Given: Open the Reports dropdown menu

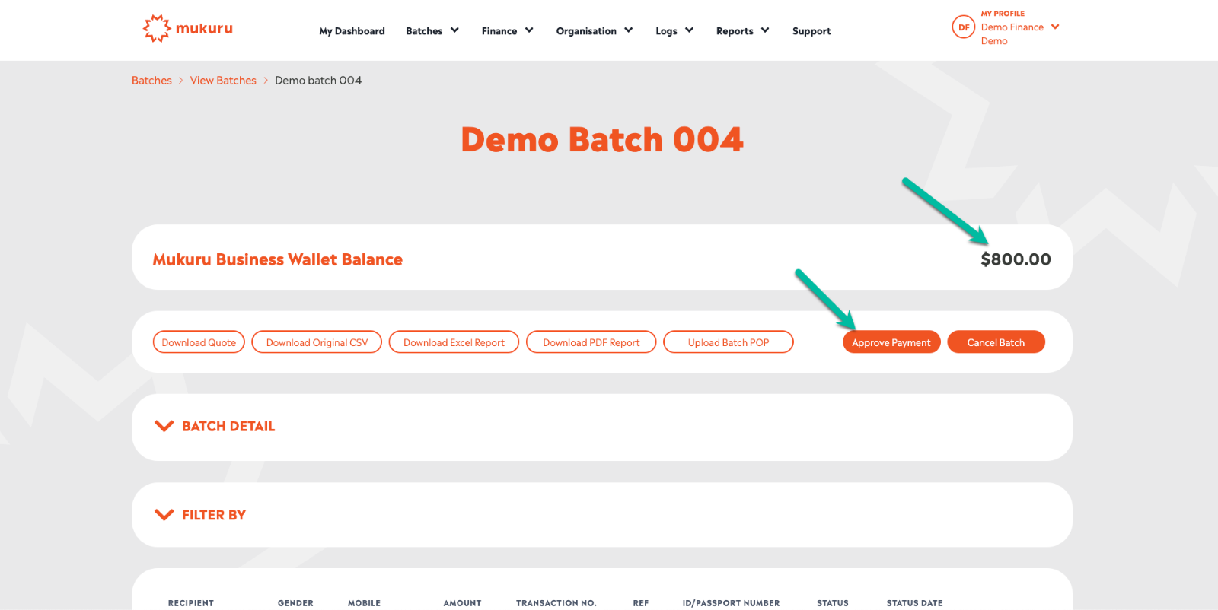Looking at the screenshot, I should pyautogui.click(x=742, y=31).
